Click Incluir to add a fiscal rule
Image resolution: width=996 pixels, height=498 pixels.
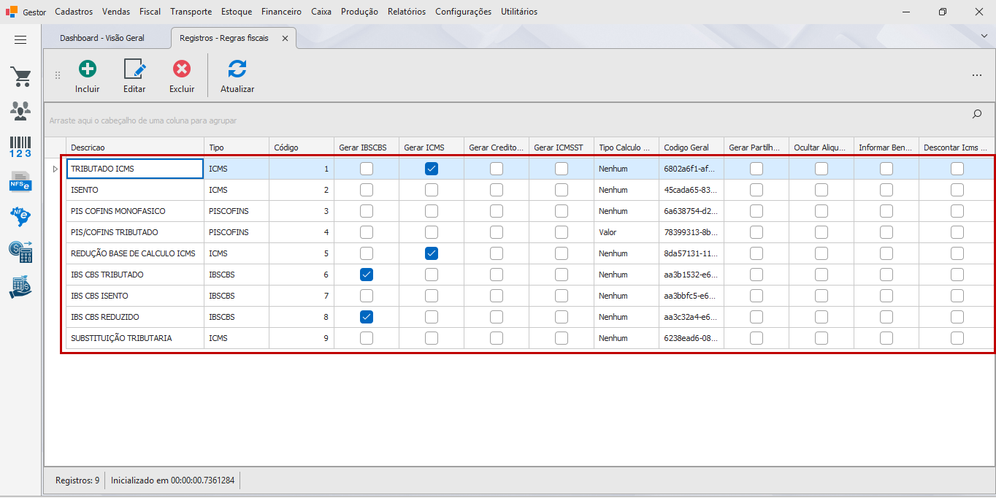(x=88, y=77)
